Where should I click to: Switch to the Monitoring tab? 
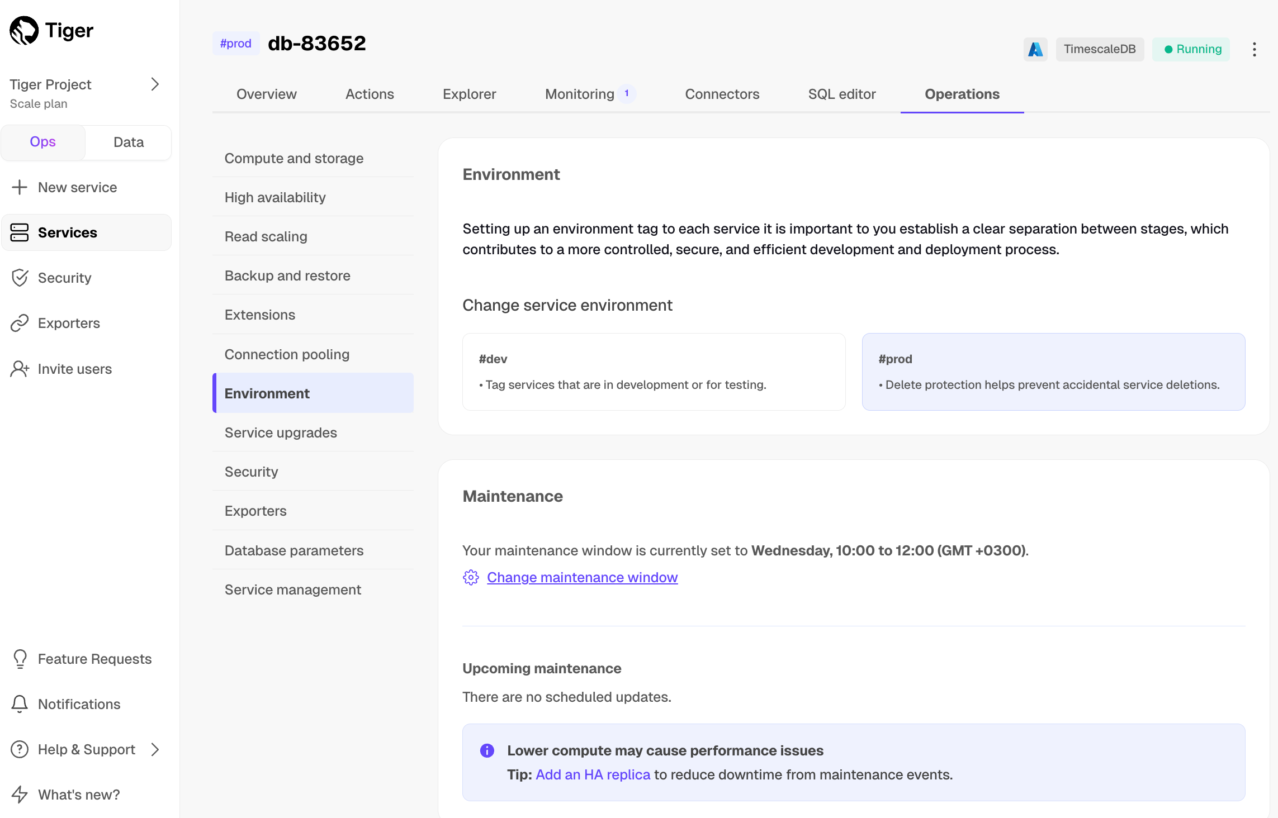click(x=580, y=94)
